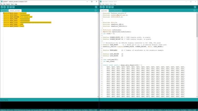Viewport: 198px width, 111px height.
Task: Click the include arduino_secrets.h line
Action: [115, 13]
